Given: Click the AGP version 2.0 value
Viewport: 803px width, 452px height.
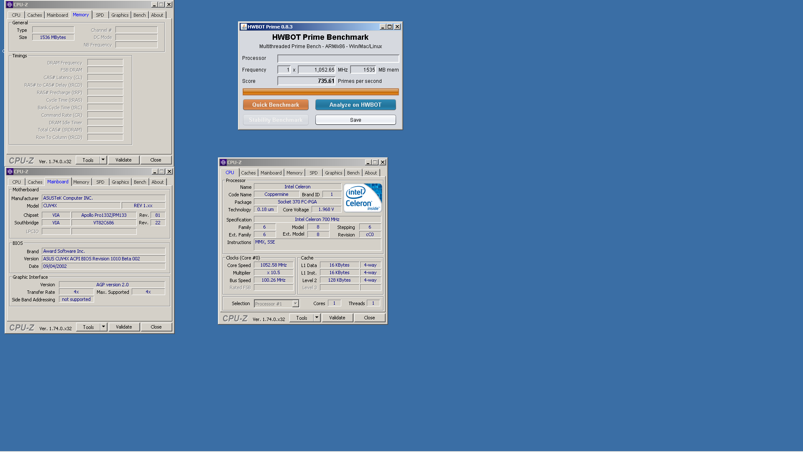Looking at the screenshot, I should tap(112, 285).
